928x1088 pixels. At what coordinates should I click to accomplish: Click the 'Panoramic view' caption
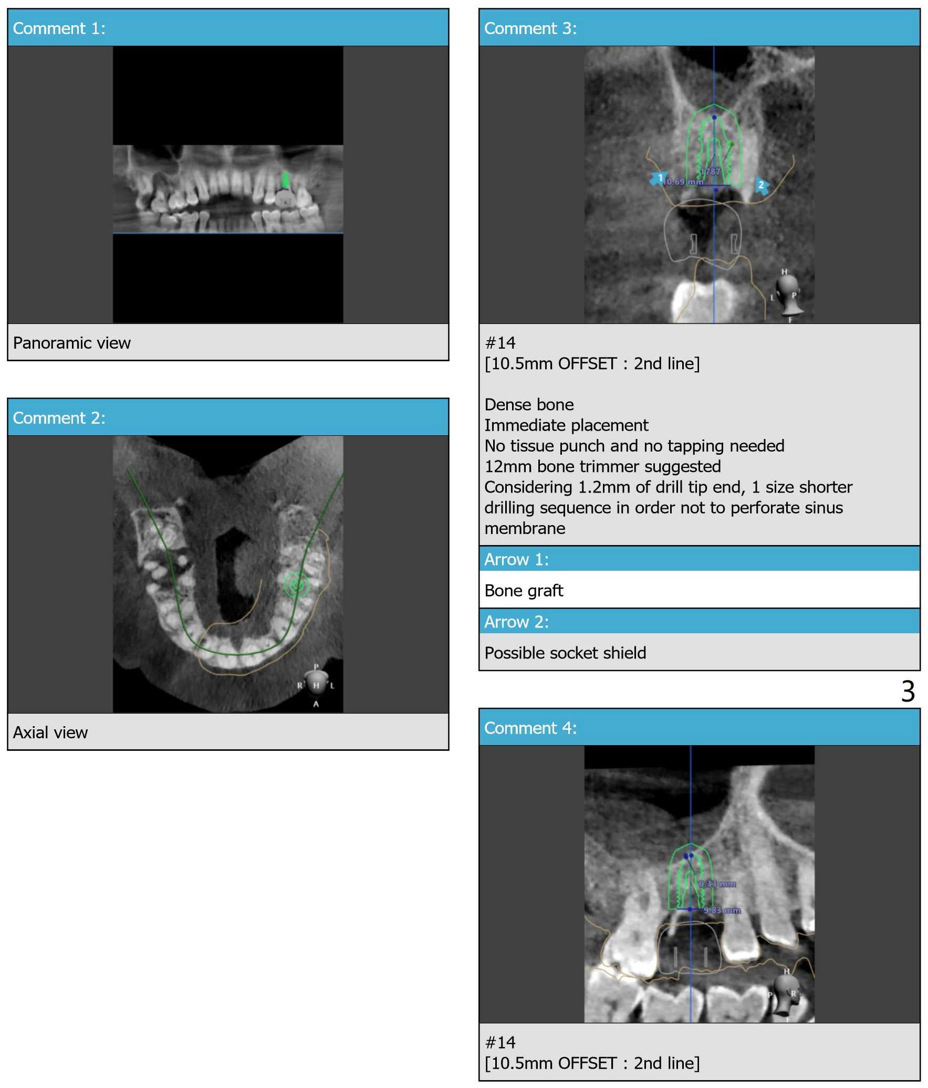point(72,343)
